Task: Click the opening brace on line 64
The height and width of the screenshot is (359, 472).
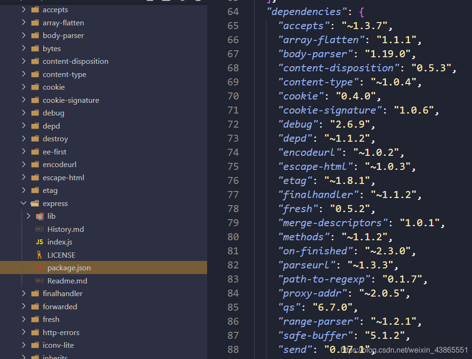Action: (x=362, y=12)
